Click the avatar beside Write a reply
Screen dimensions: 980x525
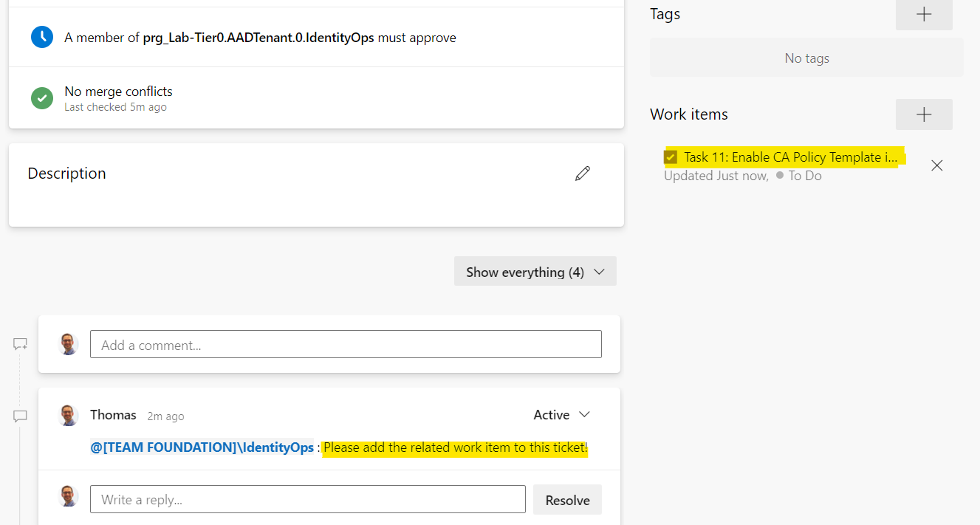pyautogui.click(x=69, y=496)
